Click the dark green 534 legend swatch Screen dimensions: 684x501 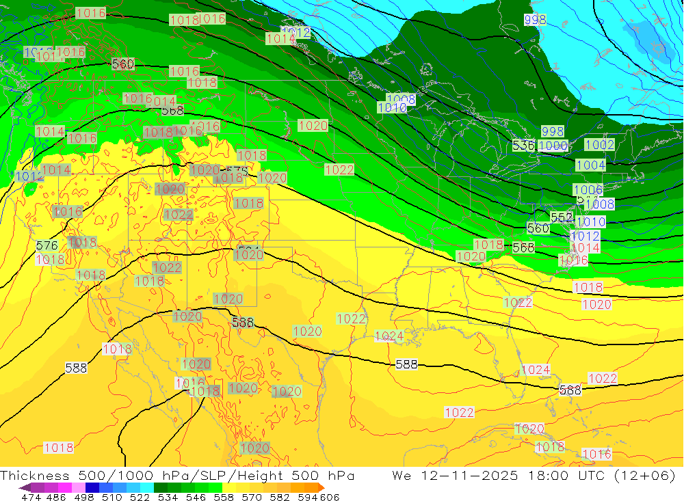161,487
